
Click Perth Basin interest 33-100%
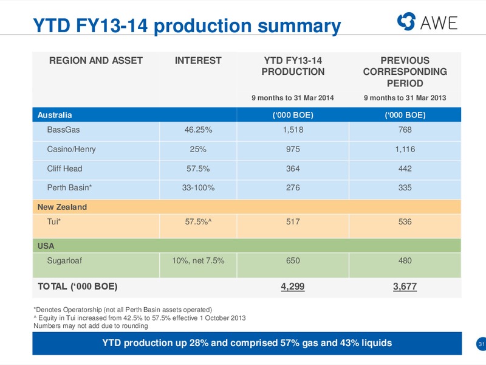198,188
